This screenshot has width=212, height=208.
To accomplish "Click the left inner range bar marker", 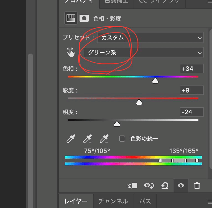I will [172, 161].
